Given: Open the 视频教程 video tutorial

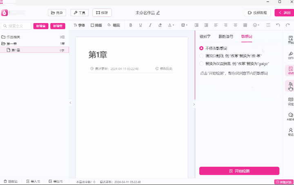Looking at the screenshot, I should point(257,13).
